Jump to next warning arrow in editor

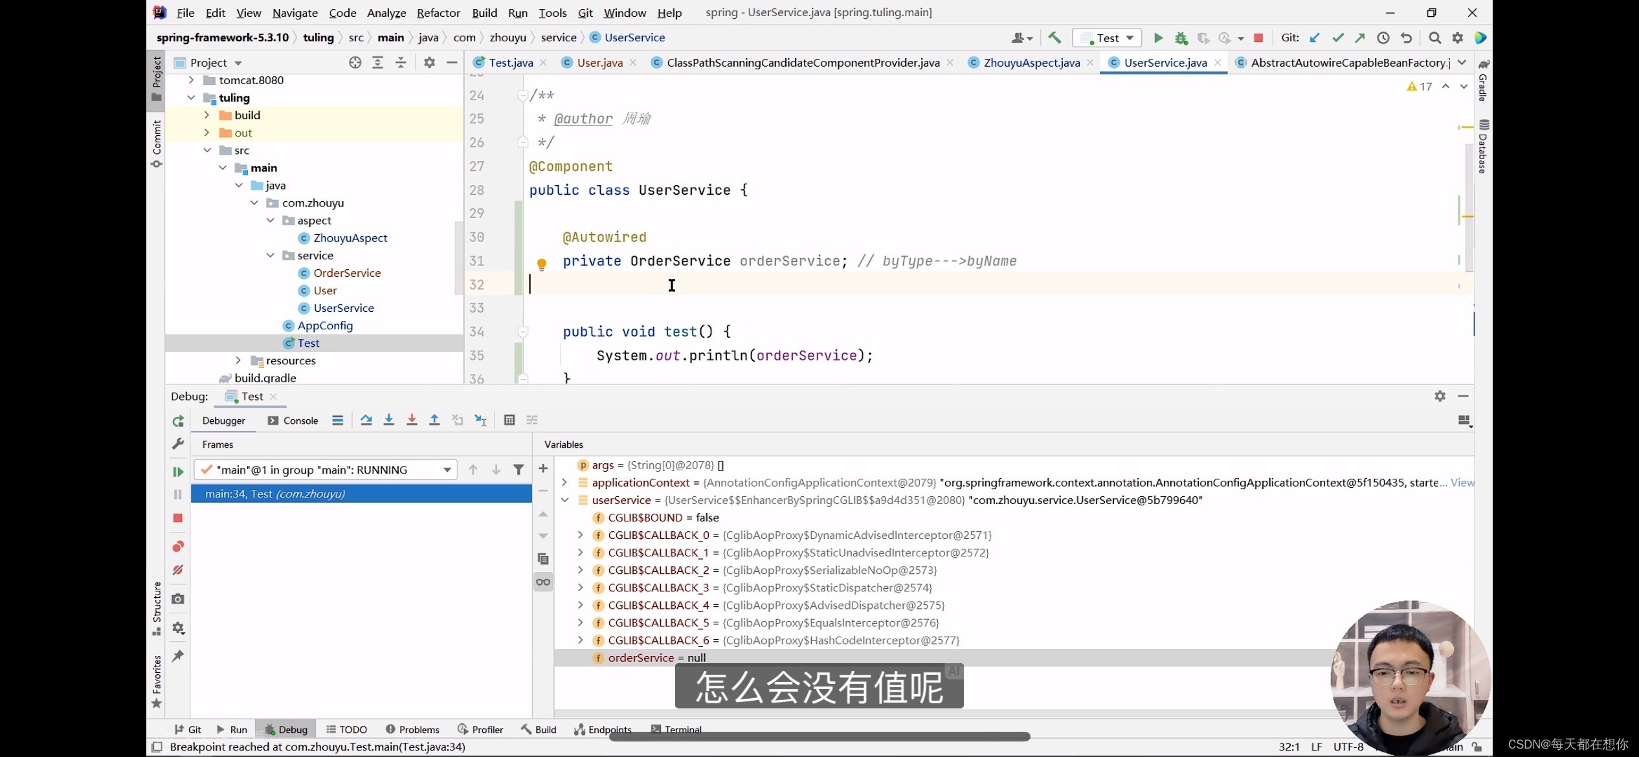(1464, 86)
